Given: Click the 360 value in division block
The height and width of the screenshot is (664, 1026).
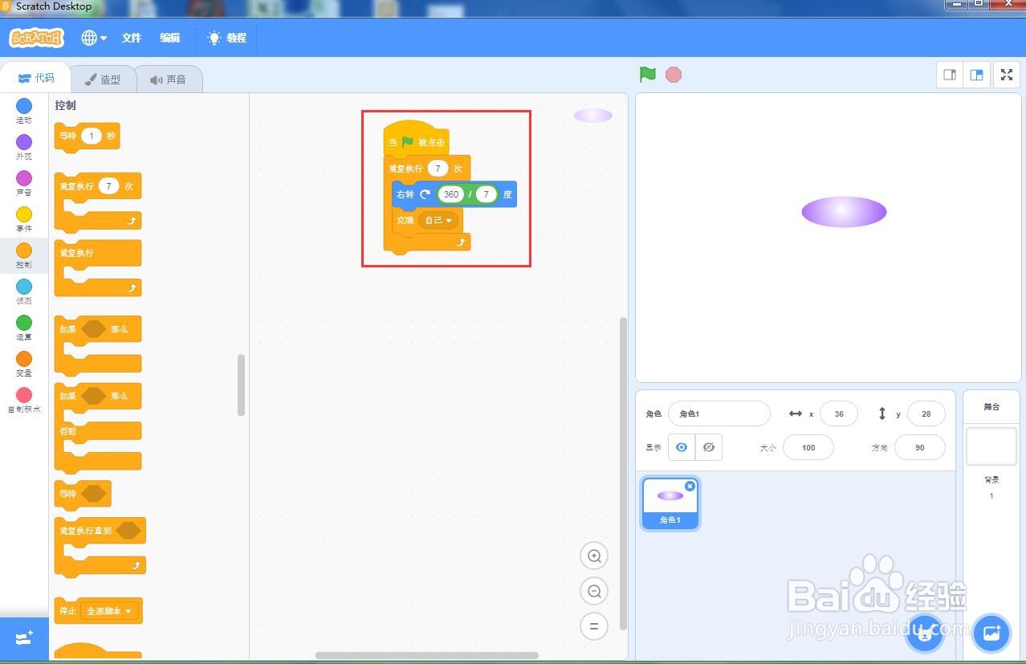Looking at the screenshot, I should (451, 194).
